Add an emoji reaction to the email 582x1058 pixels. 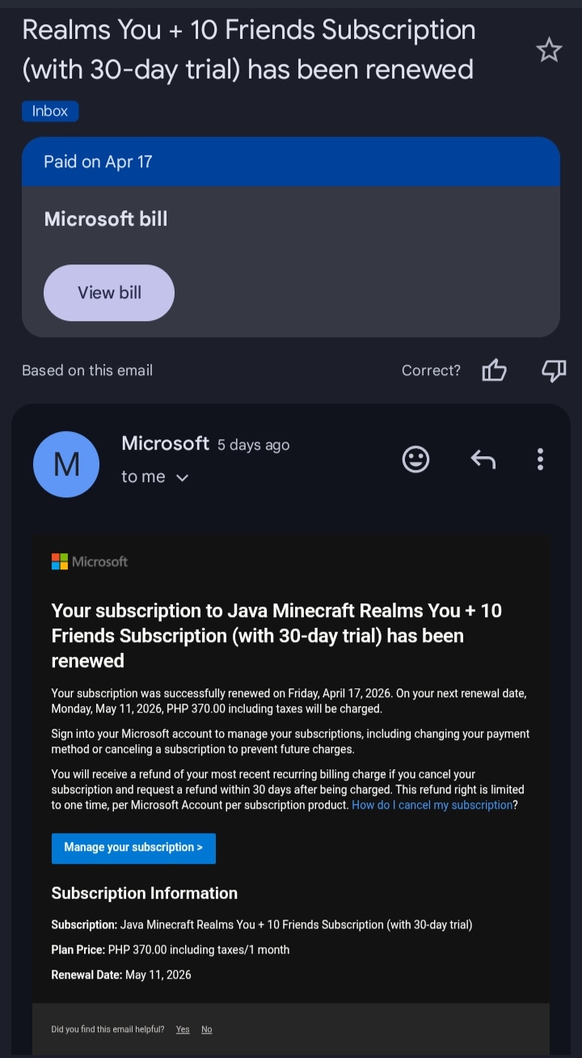[415, 459]
